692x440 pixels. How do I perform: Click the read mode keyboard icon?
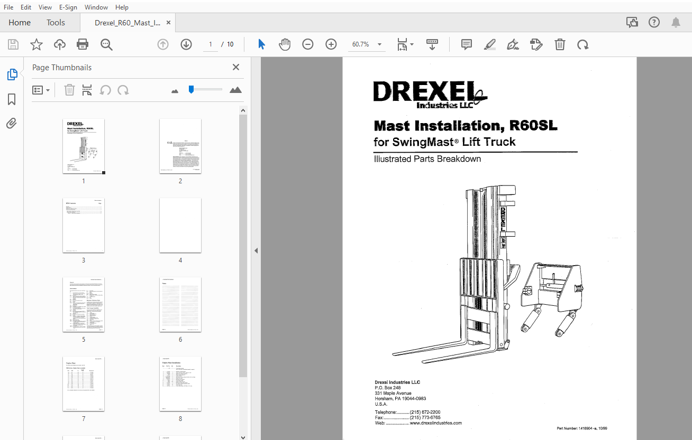tap(432, 44)
